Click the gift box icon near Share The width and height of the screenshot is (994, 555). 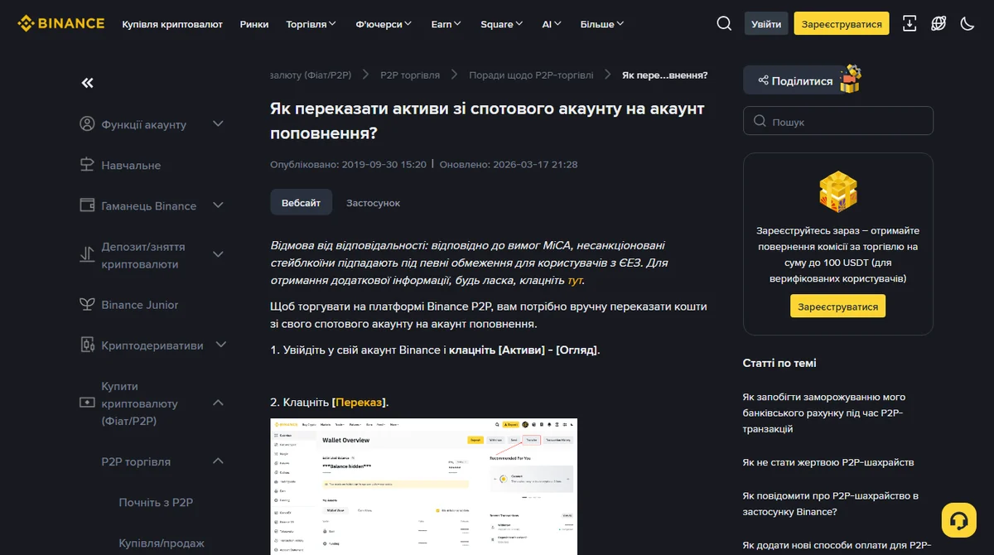point(851,79)
